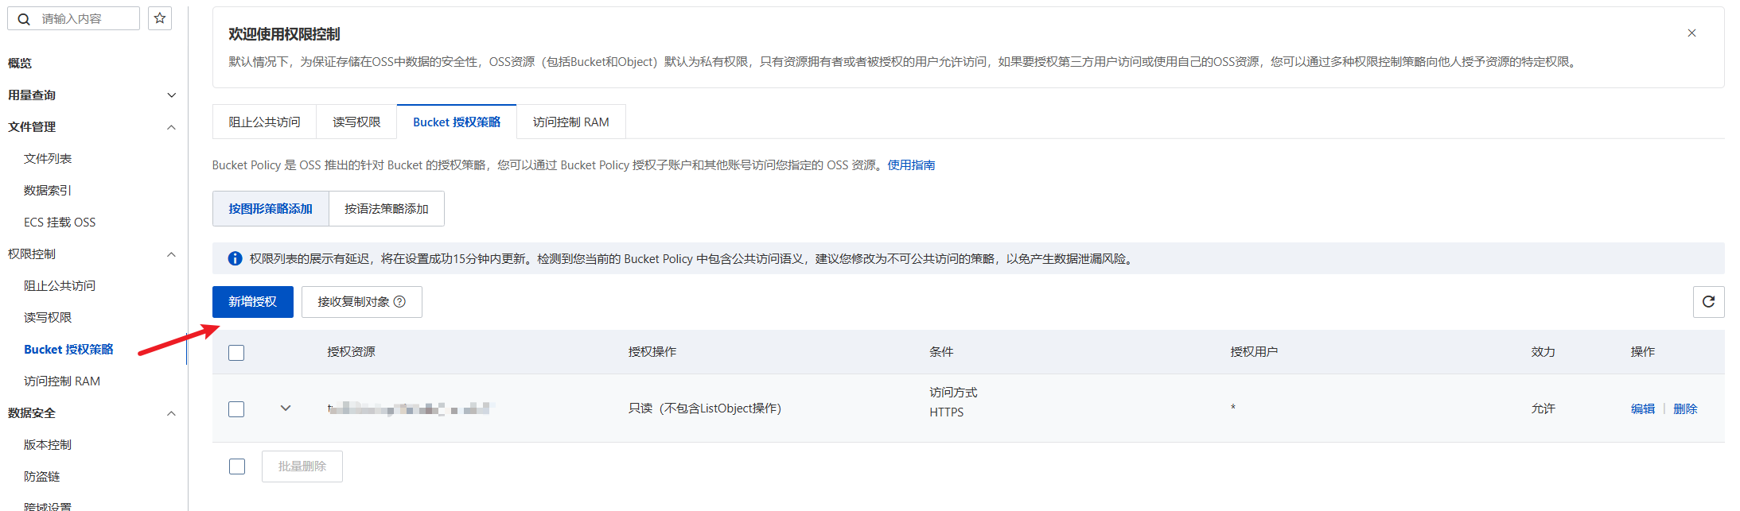This screenshot has width=1740, height=511.
Task: Click the 授权用户 column header
Action: point(1254,352)
